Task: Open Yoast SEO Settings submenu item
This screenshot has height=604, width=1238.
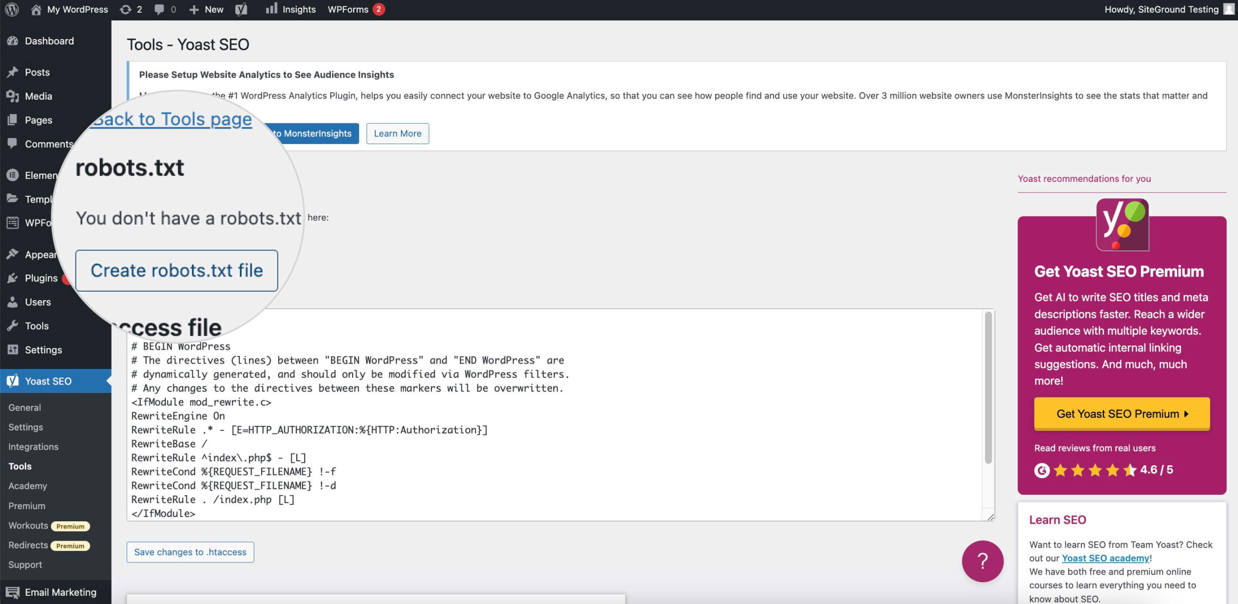Action: pos(26,427)
